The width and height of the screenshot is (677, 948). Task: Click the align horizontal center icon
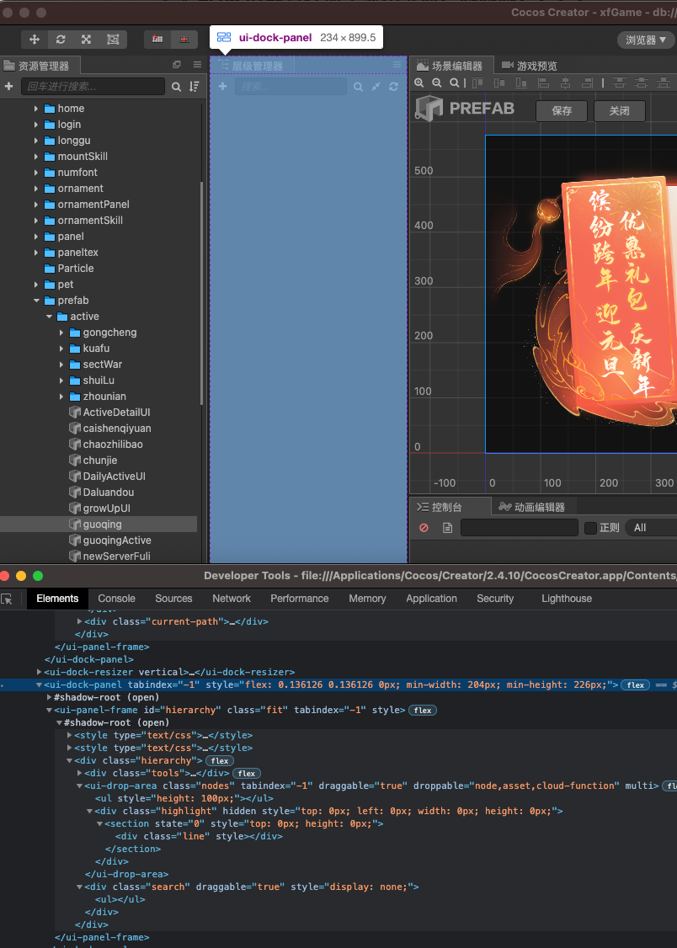click(565, 83)
